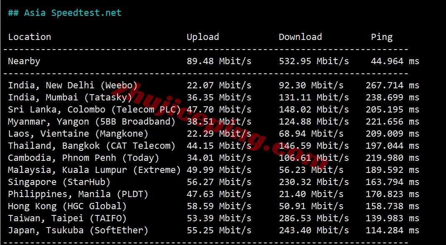Click 'Singapore (StarHub)' row text
This screenshot has height=245, width=446.
(60, 182)
